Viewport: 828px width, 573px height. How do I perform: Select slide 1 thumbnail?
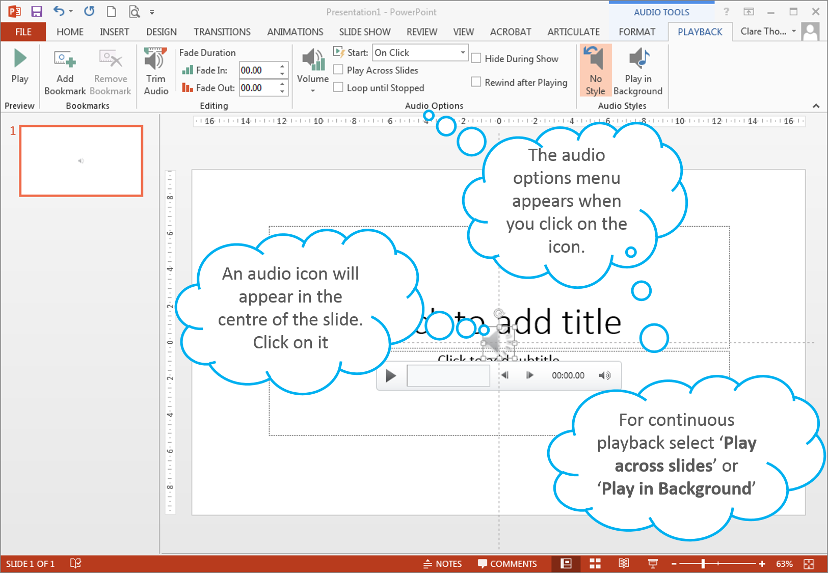point(81,161)
